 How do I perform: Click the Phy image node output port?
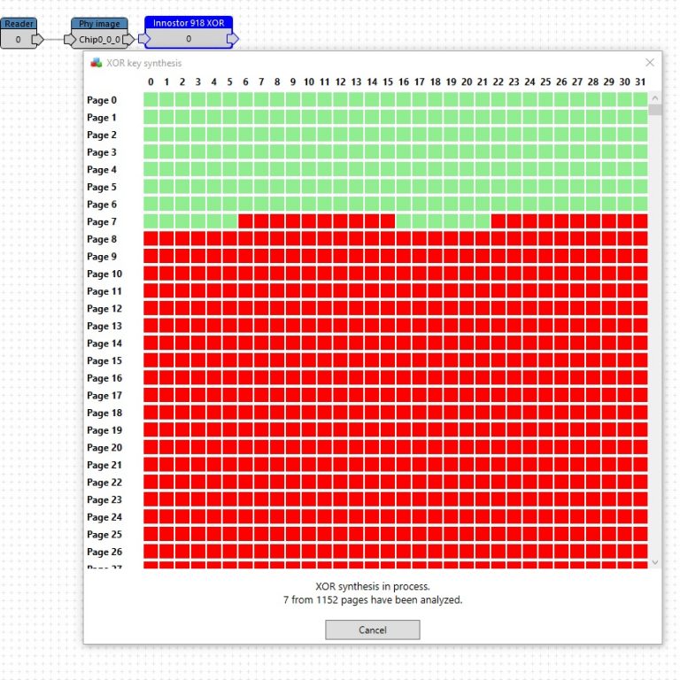coord(128,40)
